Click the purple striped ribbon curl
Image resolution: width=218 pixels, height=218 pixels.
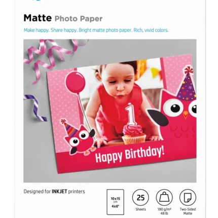(35, 108)
